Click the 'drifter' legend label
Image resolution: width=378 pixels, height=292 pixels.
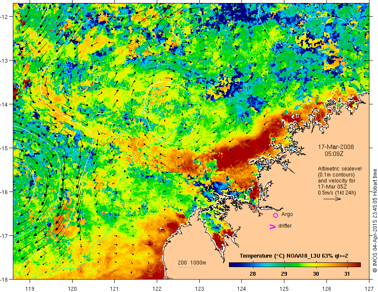point(285,226)
